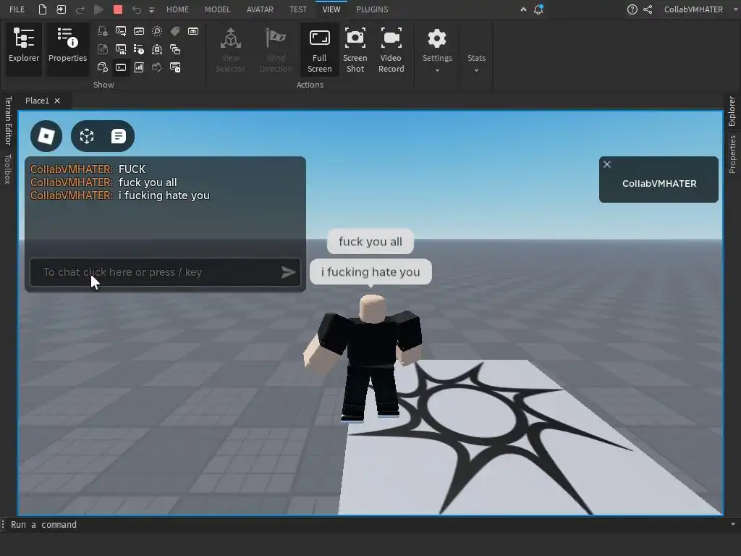Screen dimensions: 741x556
Task: Take a Screen Shot
Action: pyautogui.click(x=355, y=50)
